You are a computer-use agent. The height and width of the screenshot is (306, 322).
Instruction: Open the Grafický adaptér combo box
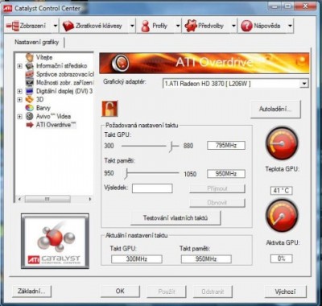coord(235,84)
